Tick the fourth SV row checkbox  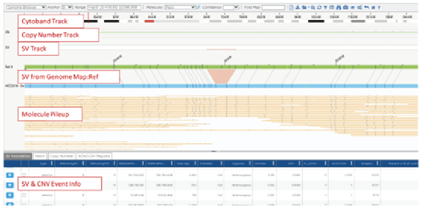tap(24, 204)
